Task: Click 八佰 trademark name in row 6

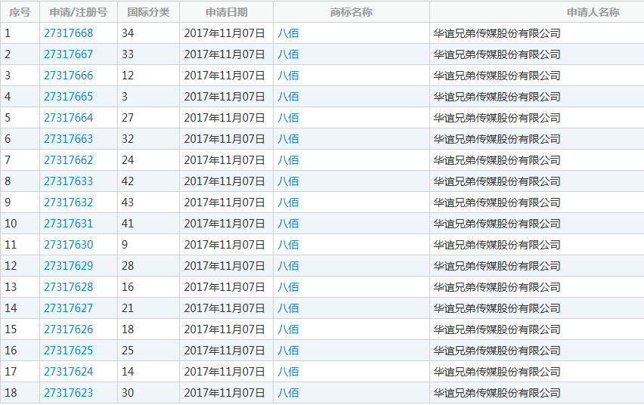Action: click(288, 139)
